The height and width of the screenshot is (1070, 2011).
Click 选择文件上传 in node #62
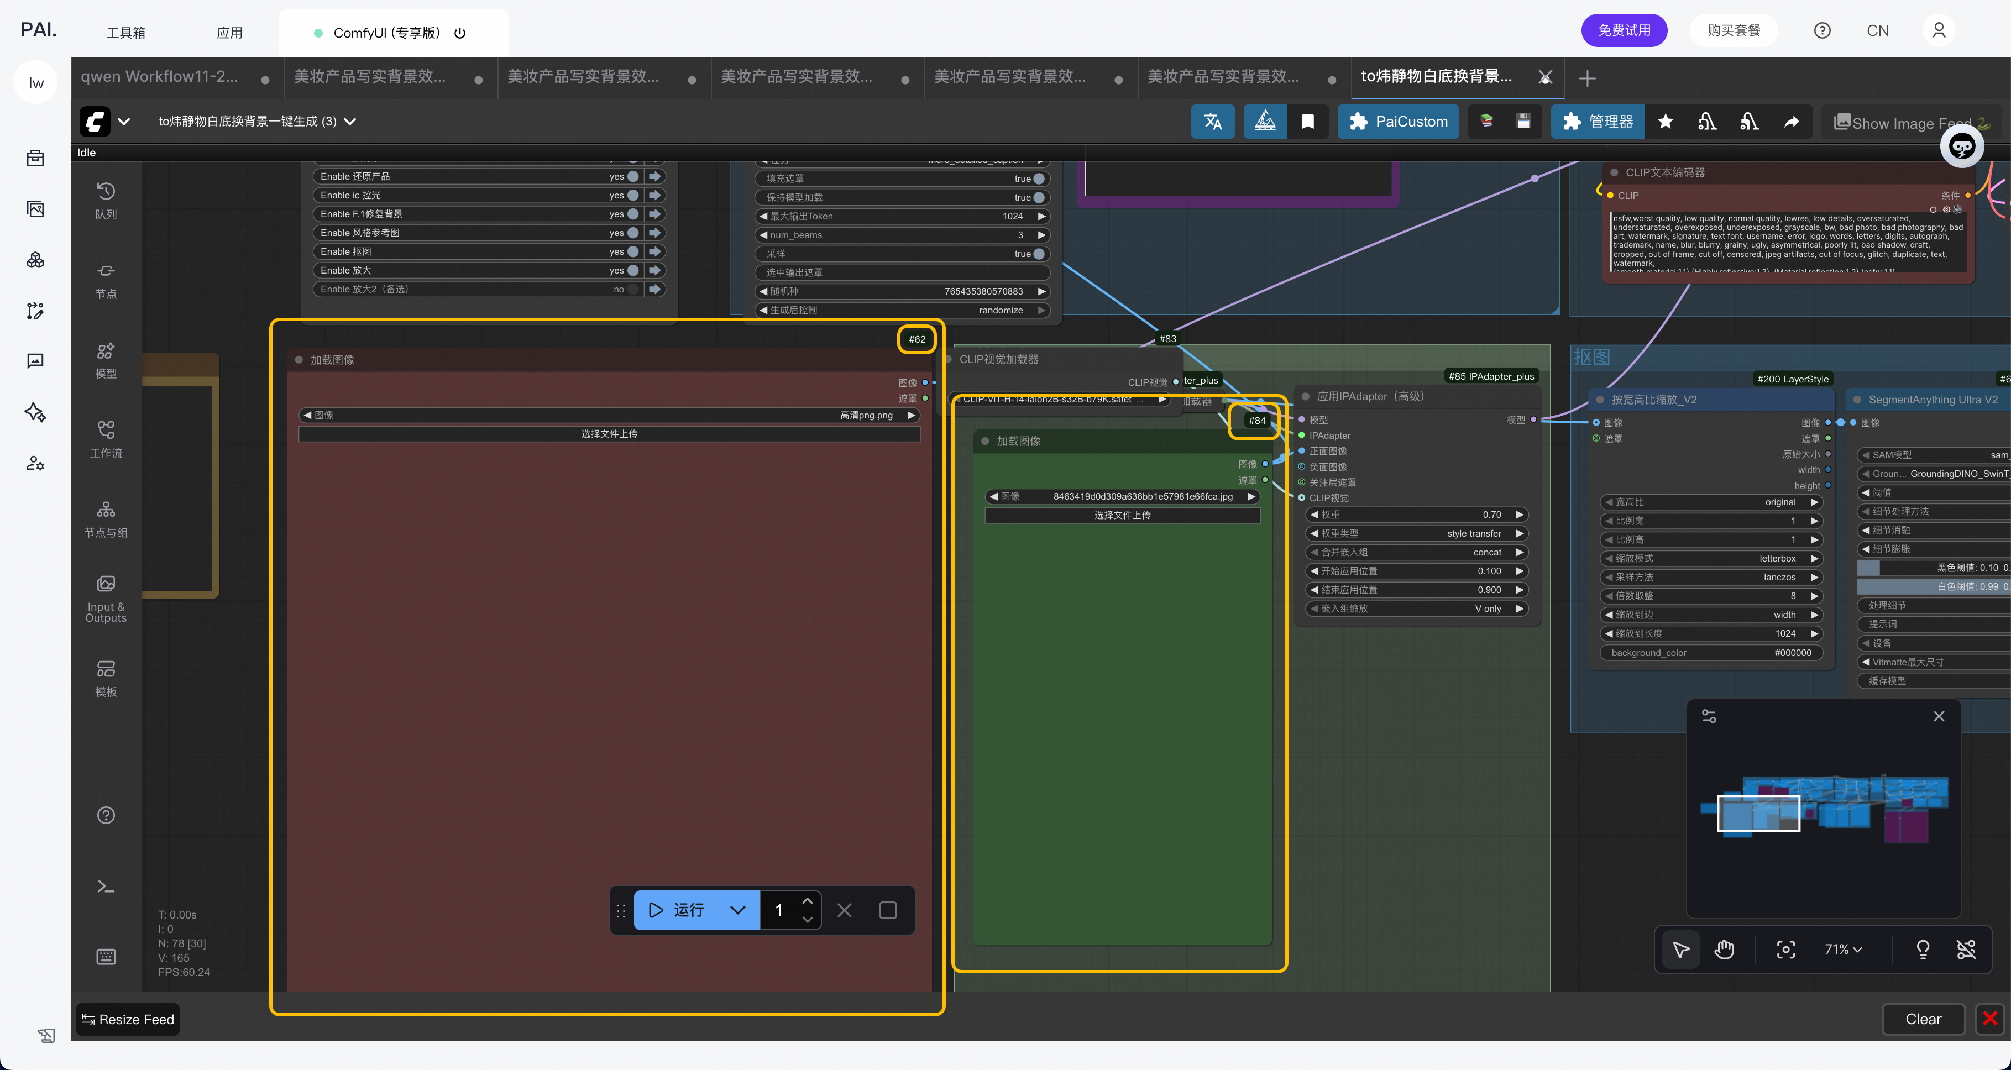609,434
